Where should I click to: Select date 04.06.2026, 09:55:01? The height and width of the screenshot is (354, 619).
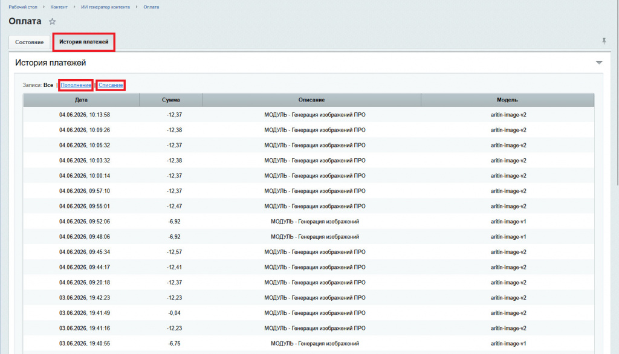click(85, 207)
